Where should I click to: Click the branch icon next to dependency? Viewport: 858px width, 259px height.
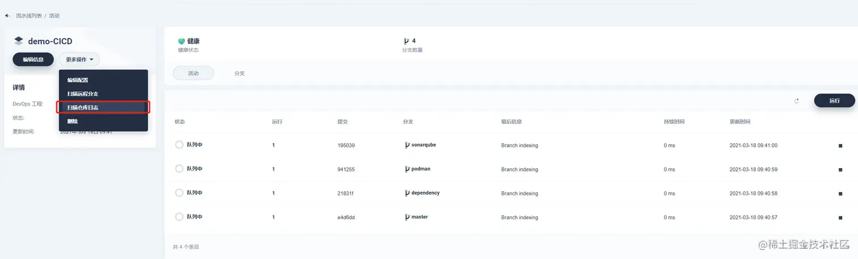click(x=407, y=193)
